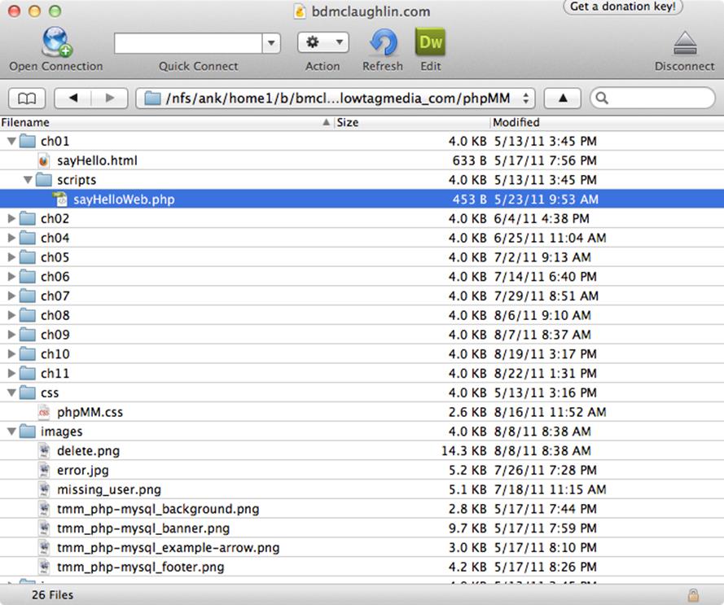
Task: Click the tmm_php-mysql_footer.png file icon
Action: 44,567
